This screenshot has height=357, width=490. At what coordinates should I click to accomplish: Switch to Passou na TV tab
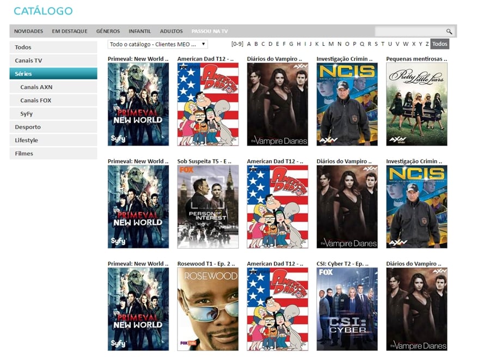click(210, 31)
